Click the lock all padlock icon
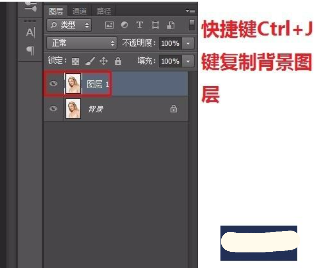Viewport: 319px width, 274px height. coord(118,61)
